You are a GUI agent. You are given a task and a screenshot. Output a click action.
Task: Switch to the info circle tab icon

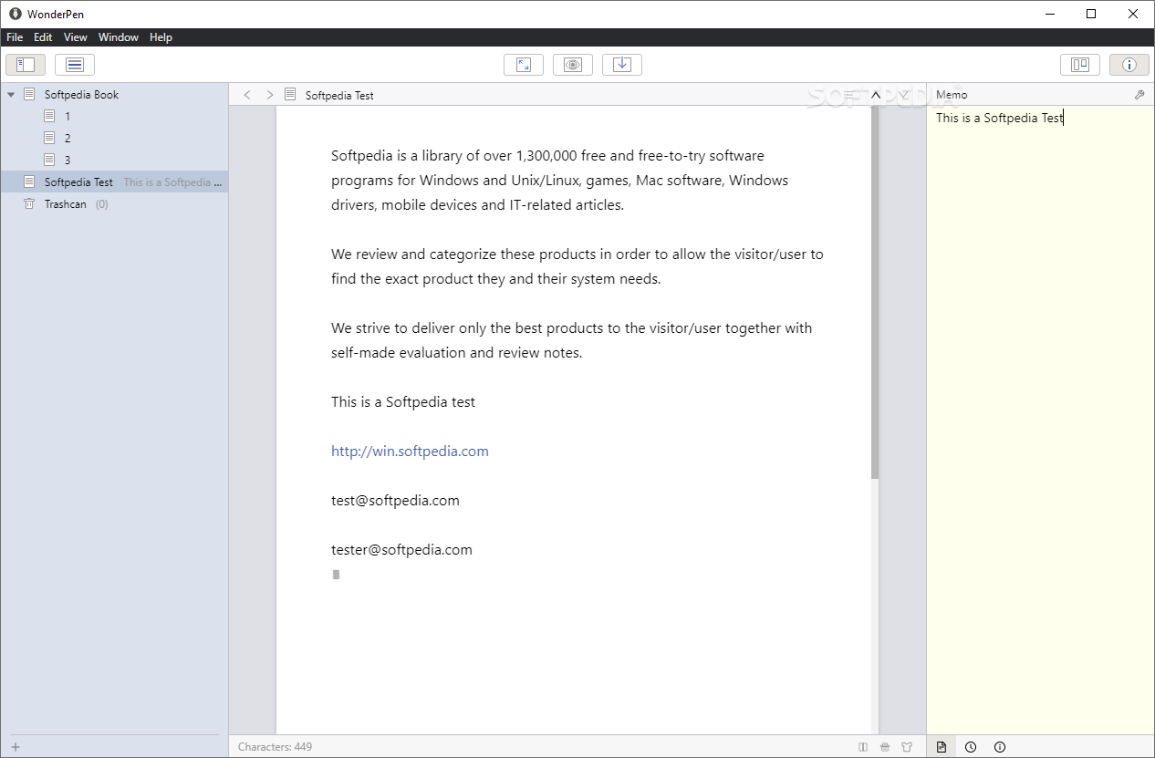pos(1000,747)
